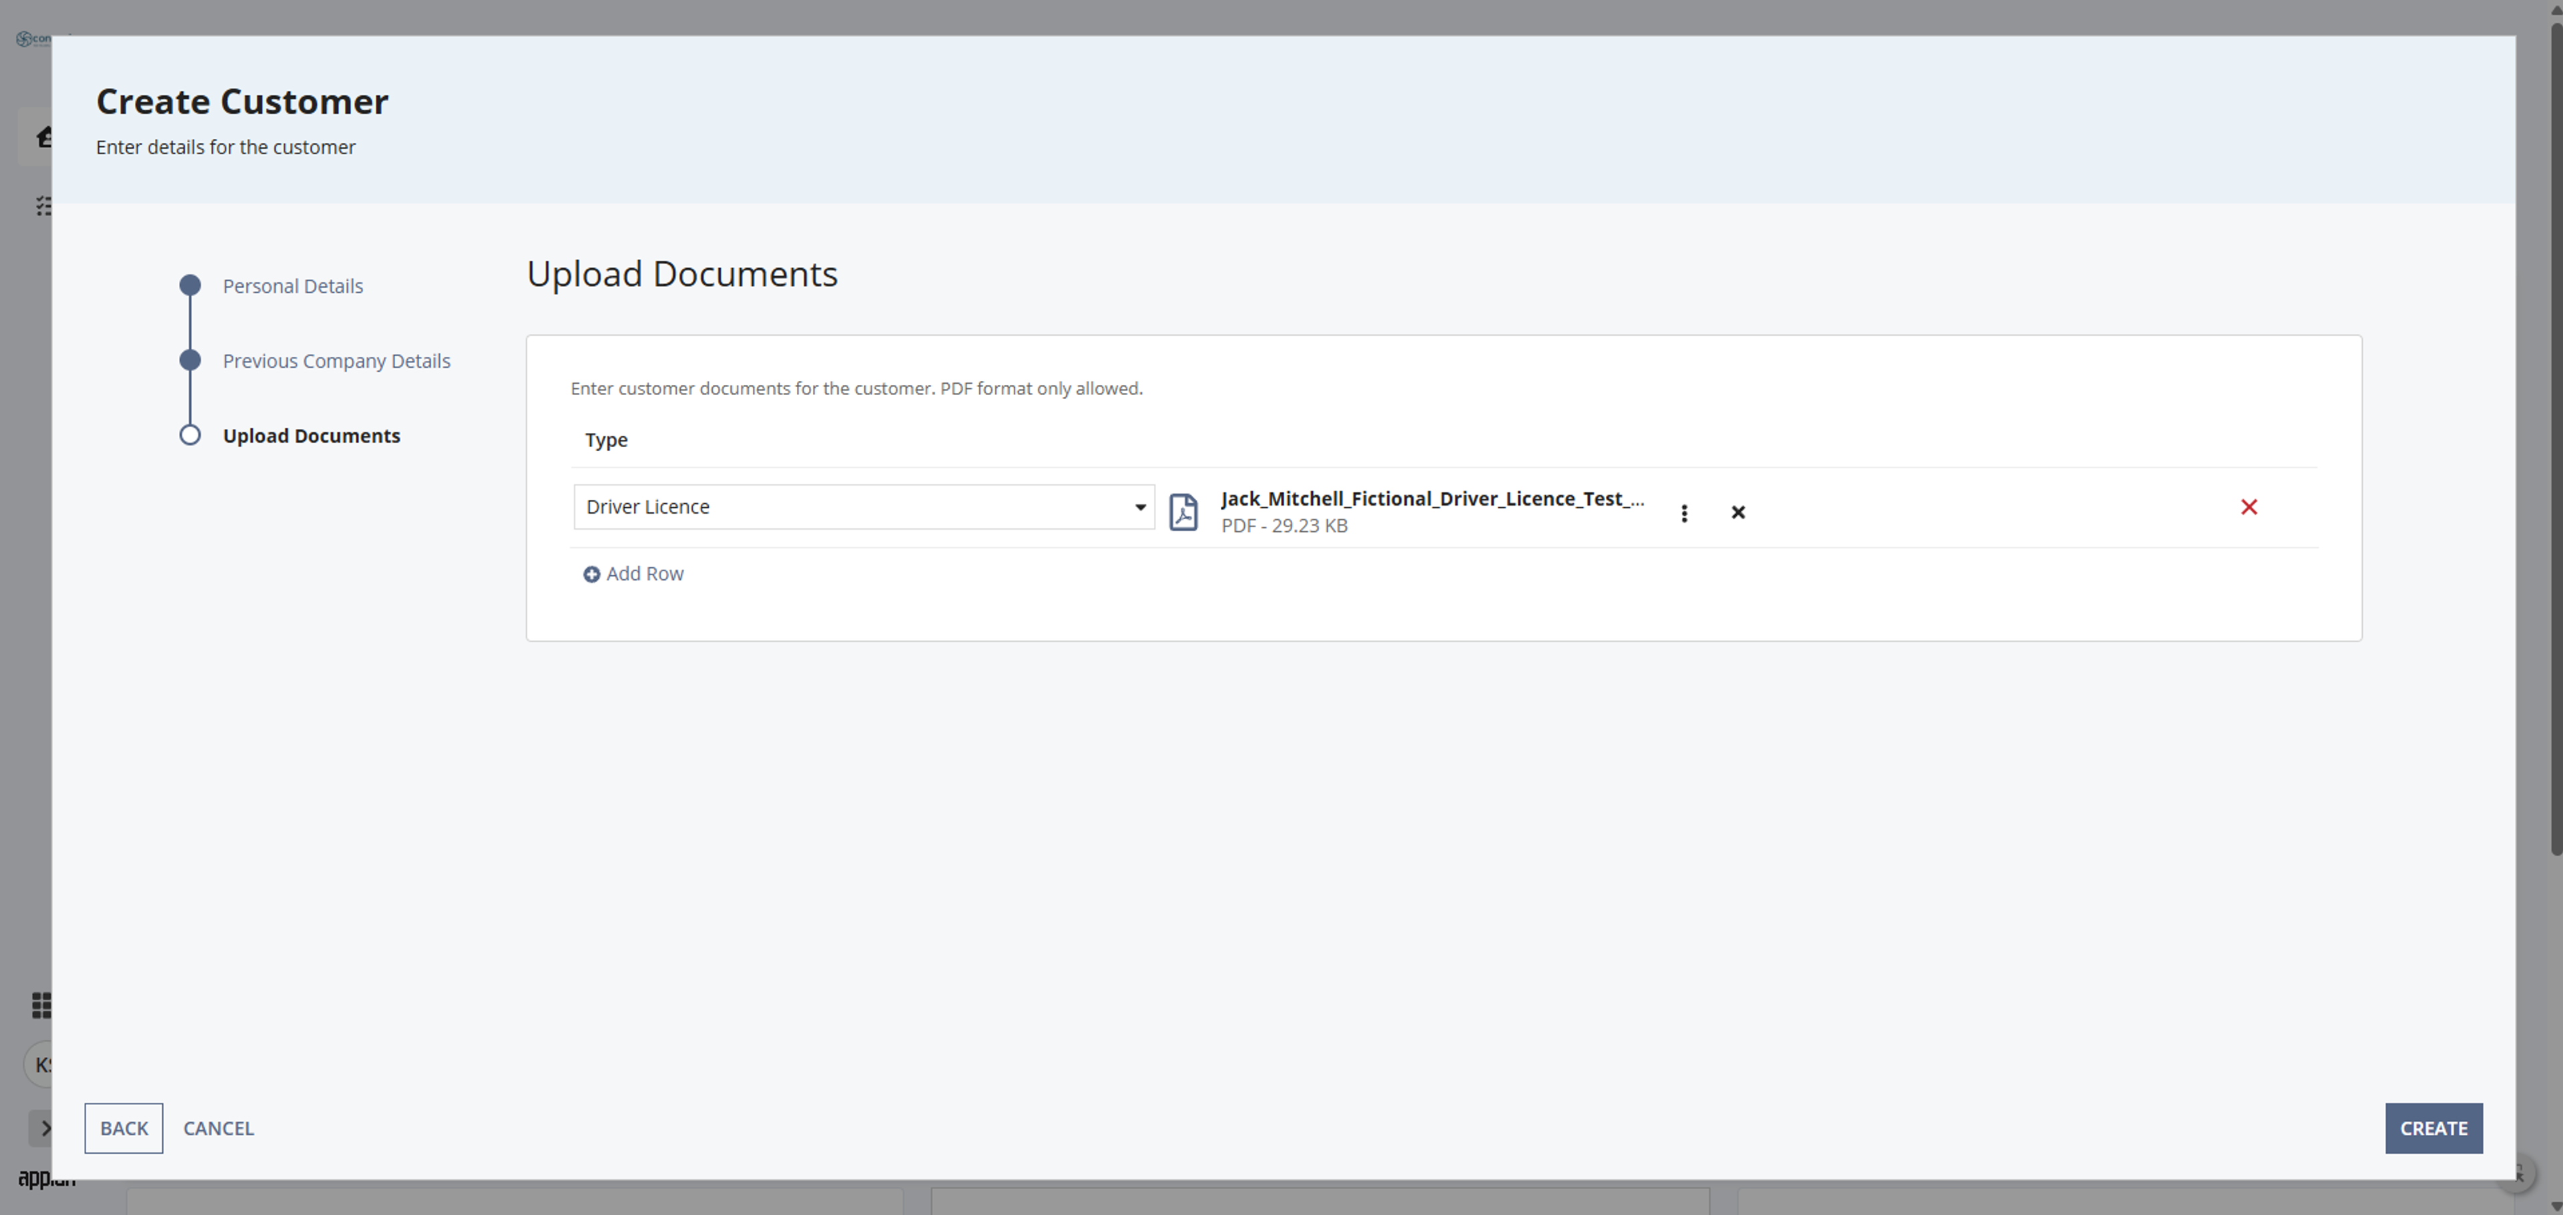
Task: Click the apps grid icon in the background sidebar
Action: pos(42,1005)
